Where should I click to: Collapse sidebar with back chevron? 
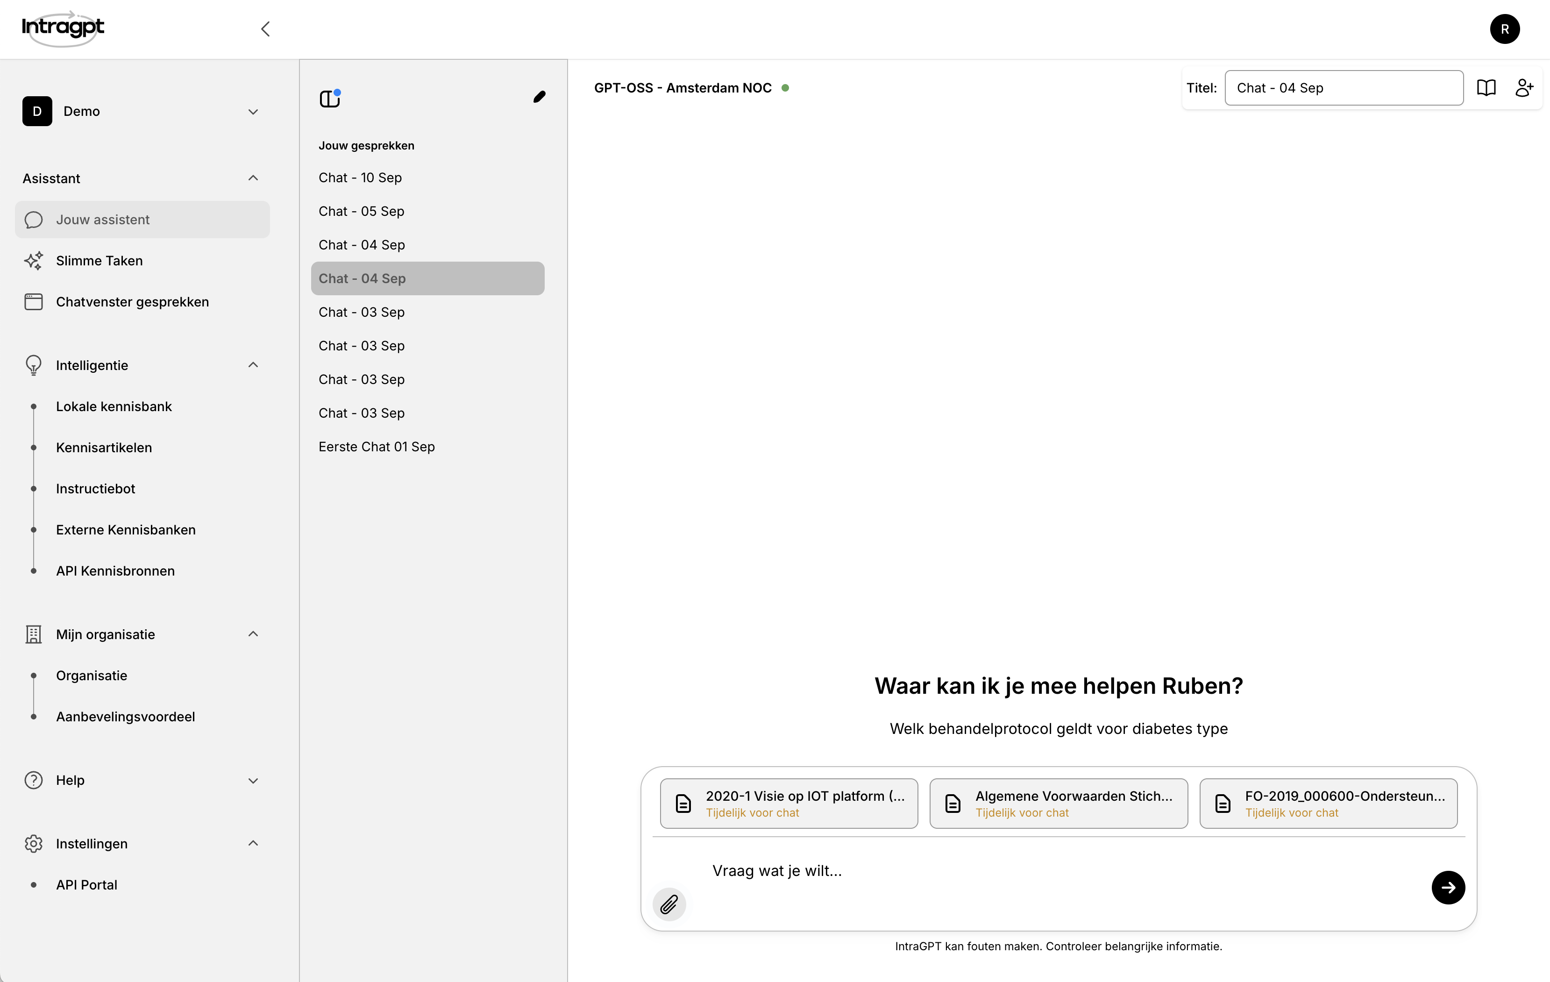[265, 29]
